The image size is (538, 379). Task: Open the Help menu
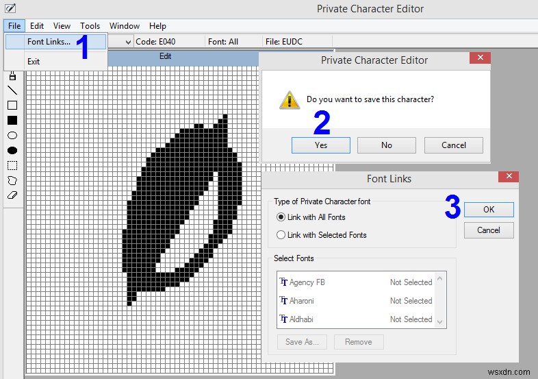click(x=157, y=26)
